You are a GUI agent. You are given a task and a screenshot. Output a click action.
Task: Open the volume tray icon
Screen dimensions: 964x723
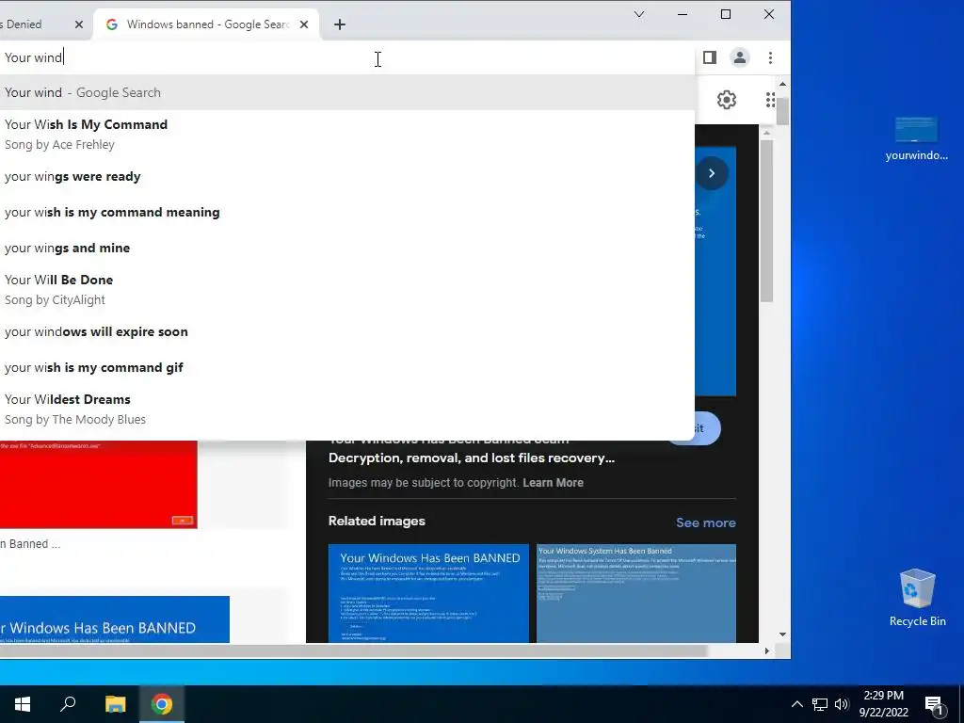point(842,704)
